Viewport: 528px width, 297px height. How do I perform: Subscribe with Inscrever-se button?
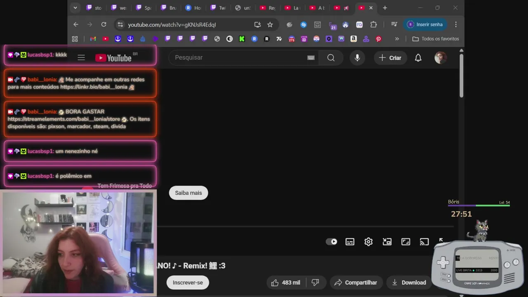(188, 283)
